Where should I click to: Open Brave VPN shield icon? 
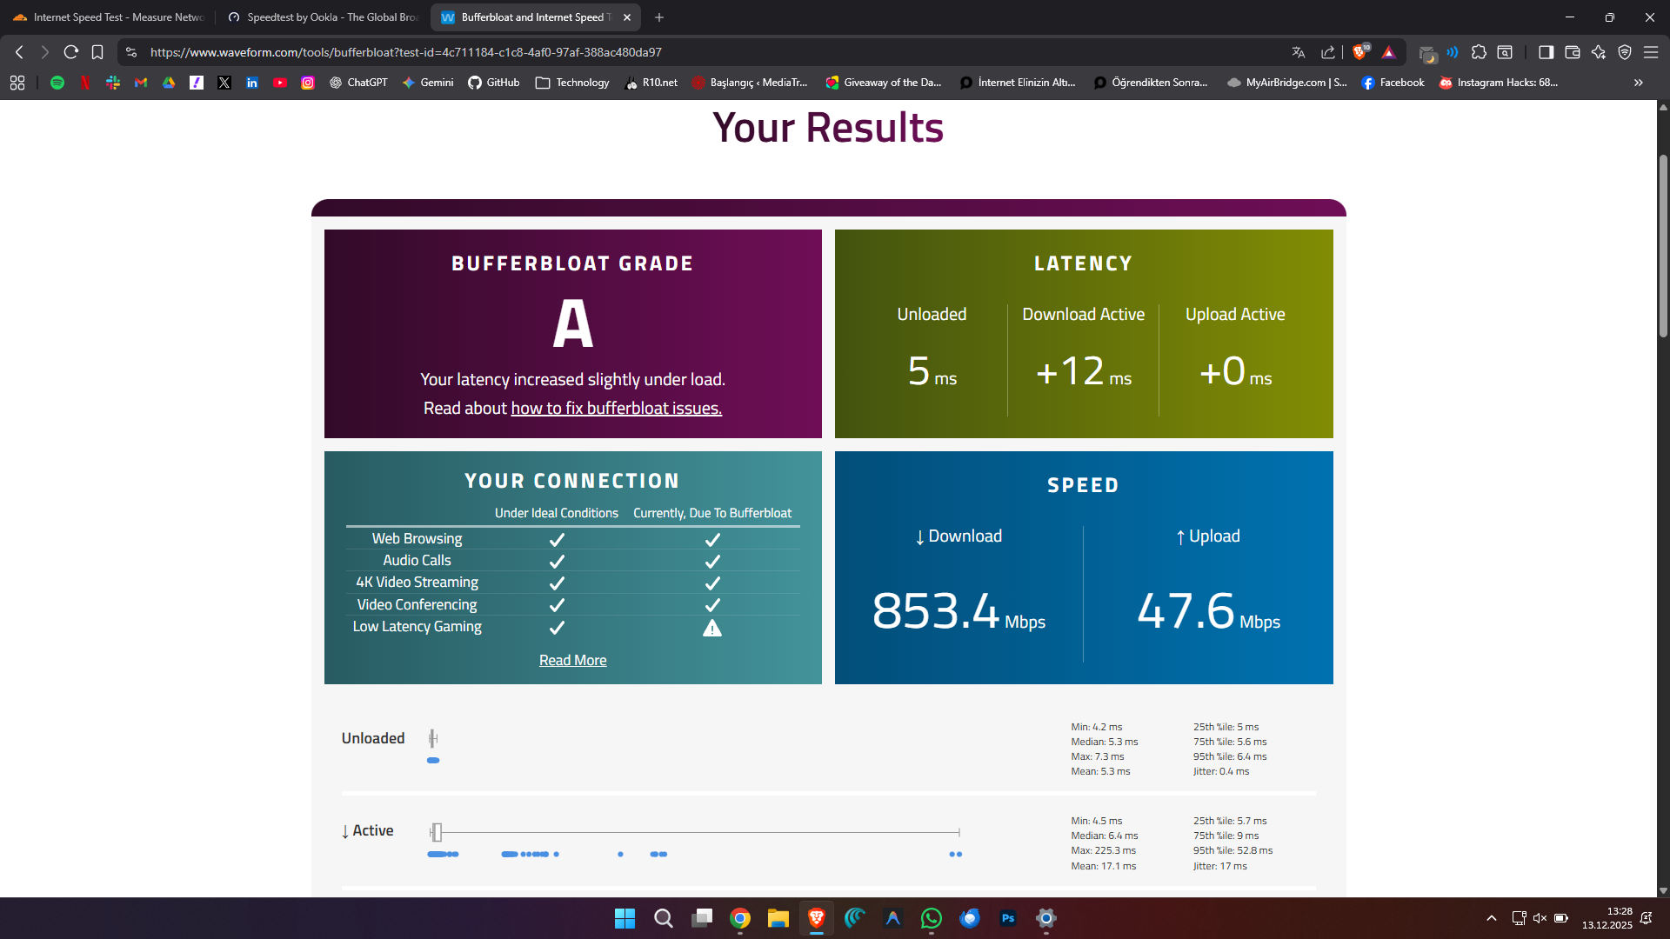coord(1625,52)
